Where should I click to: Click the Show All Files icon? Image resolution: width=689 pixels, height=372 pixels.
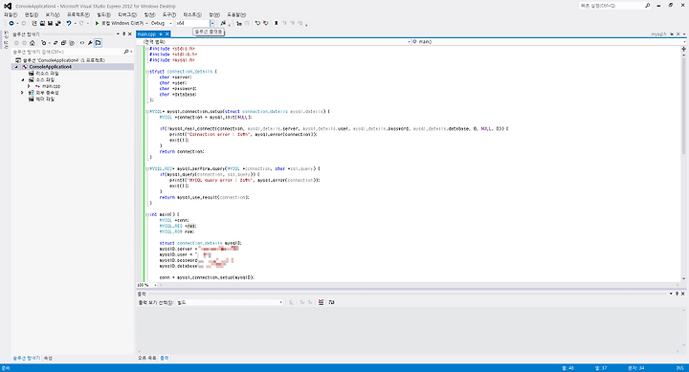[72, 43]
